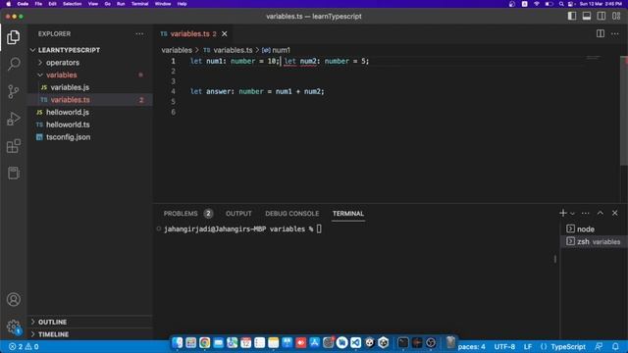Select the zsh variables terminal instance
Viewport: 628px width, 353px height.
[594, 242]
